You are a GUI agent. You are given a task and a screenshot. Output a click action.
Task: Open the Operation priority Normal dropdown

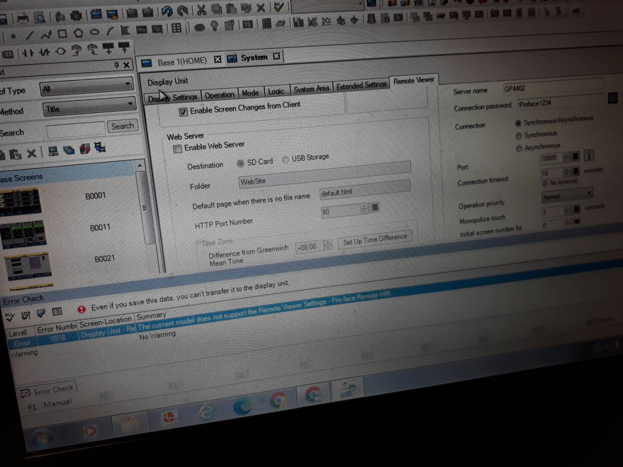pos(567,196)
